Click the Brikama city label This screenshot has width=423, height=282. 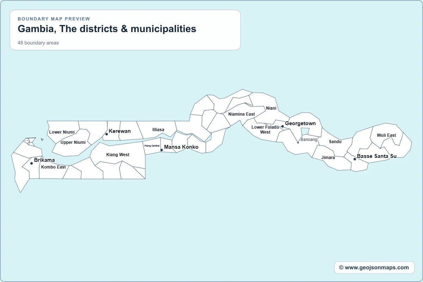point(44,160)
